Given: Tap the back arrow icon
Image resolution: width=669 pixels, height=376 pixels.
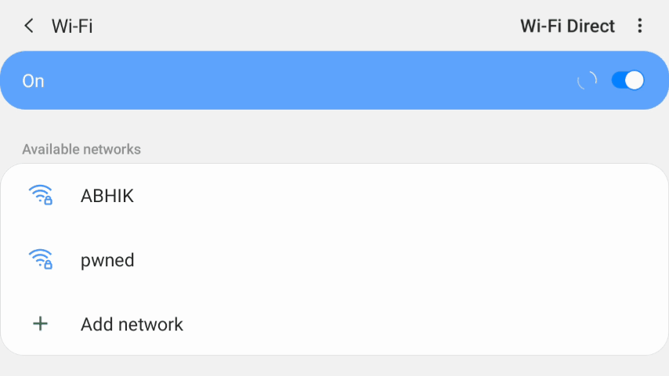Looking at the screenshot, I should [29, 26].
